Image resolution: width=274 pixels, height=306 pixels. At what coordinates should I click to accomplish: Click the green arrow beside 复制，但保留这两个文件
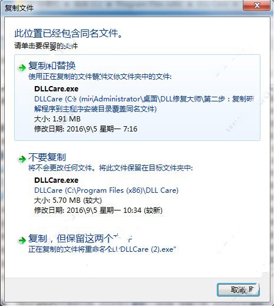coord(22,240)
